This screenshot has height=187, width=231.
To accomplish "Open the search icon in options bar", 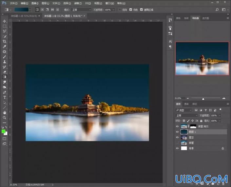I will (x=217, y=10).
